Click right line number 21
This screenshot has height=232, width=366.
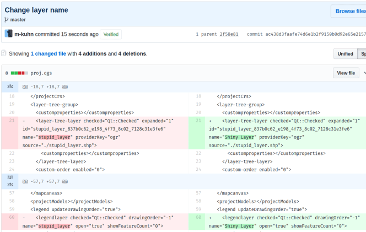(x=198, y=121)
